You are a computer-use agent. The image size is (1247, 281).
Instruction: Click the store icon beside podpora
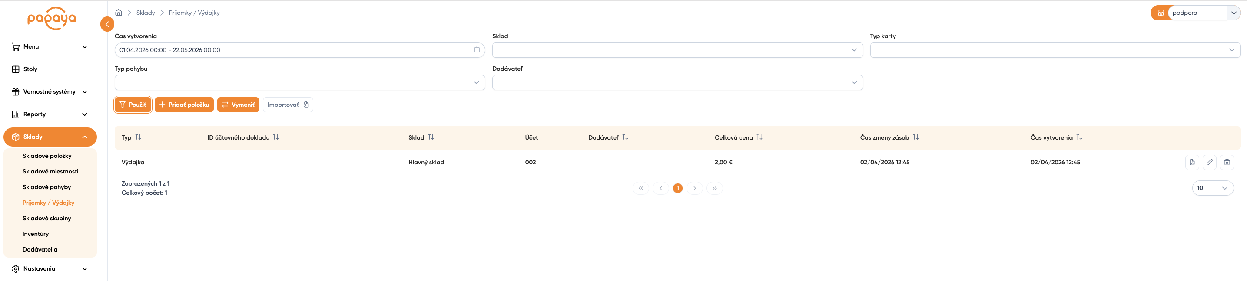(x=1161, y=13)
